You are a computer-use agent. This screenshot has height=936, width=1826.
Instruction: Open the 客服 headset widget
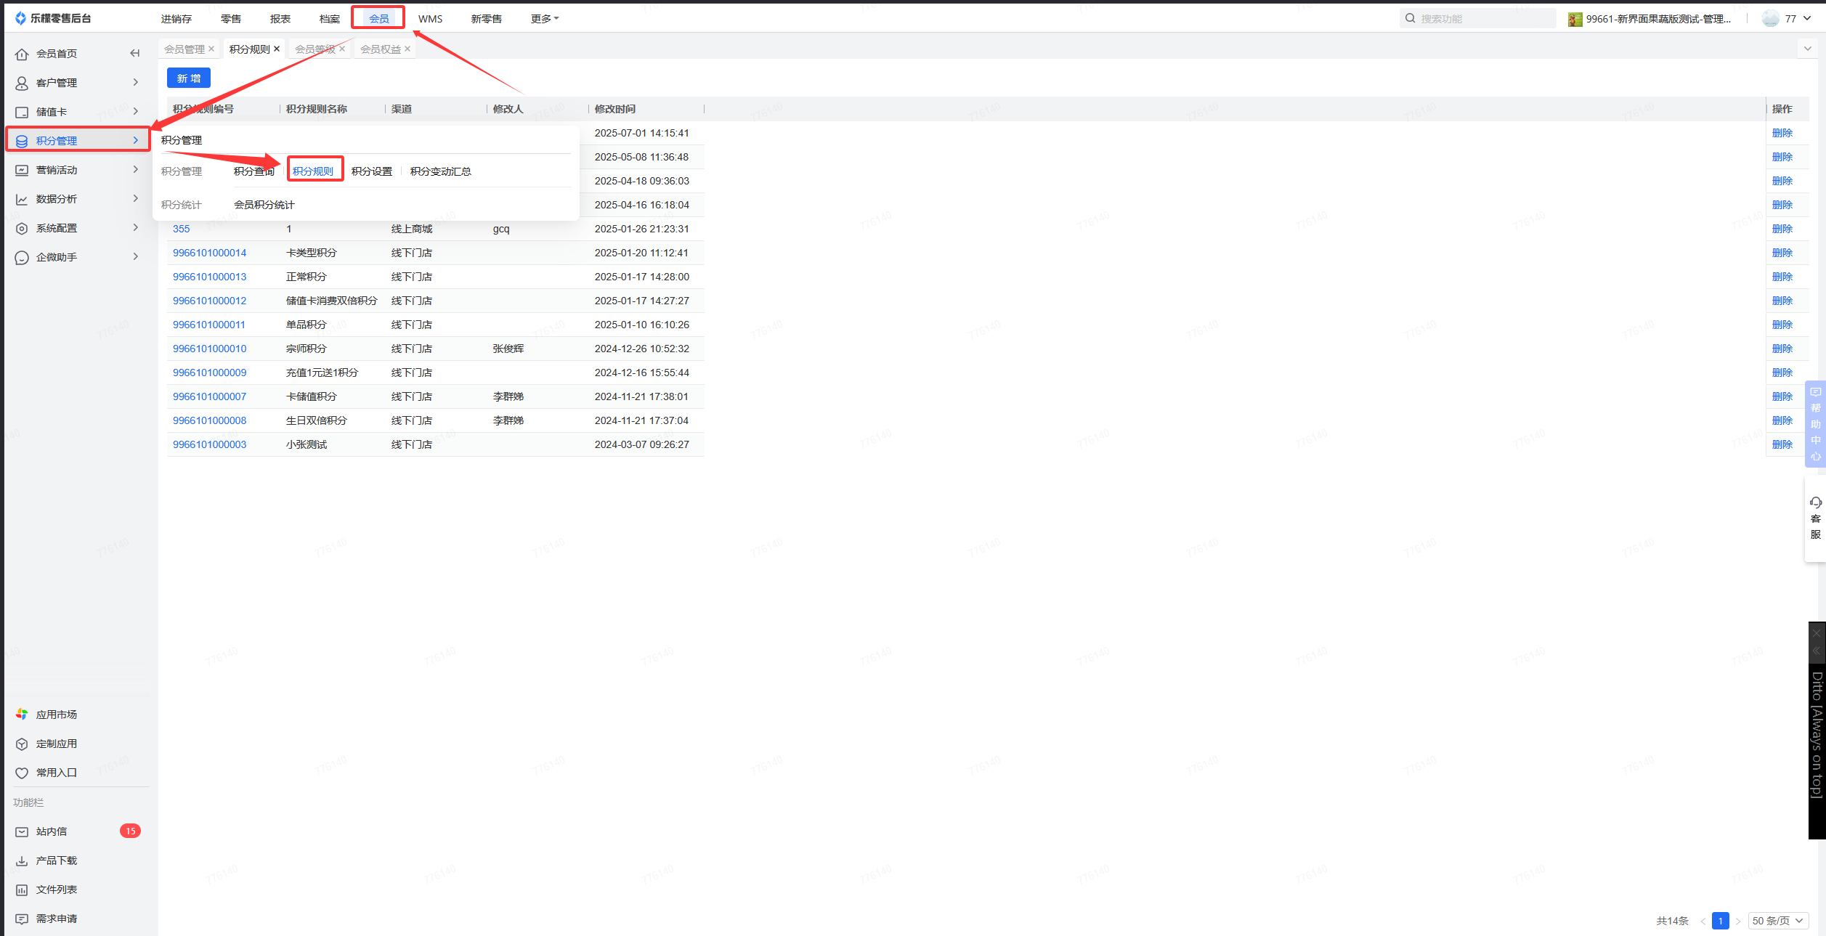point(1815,517)
